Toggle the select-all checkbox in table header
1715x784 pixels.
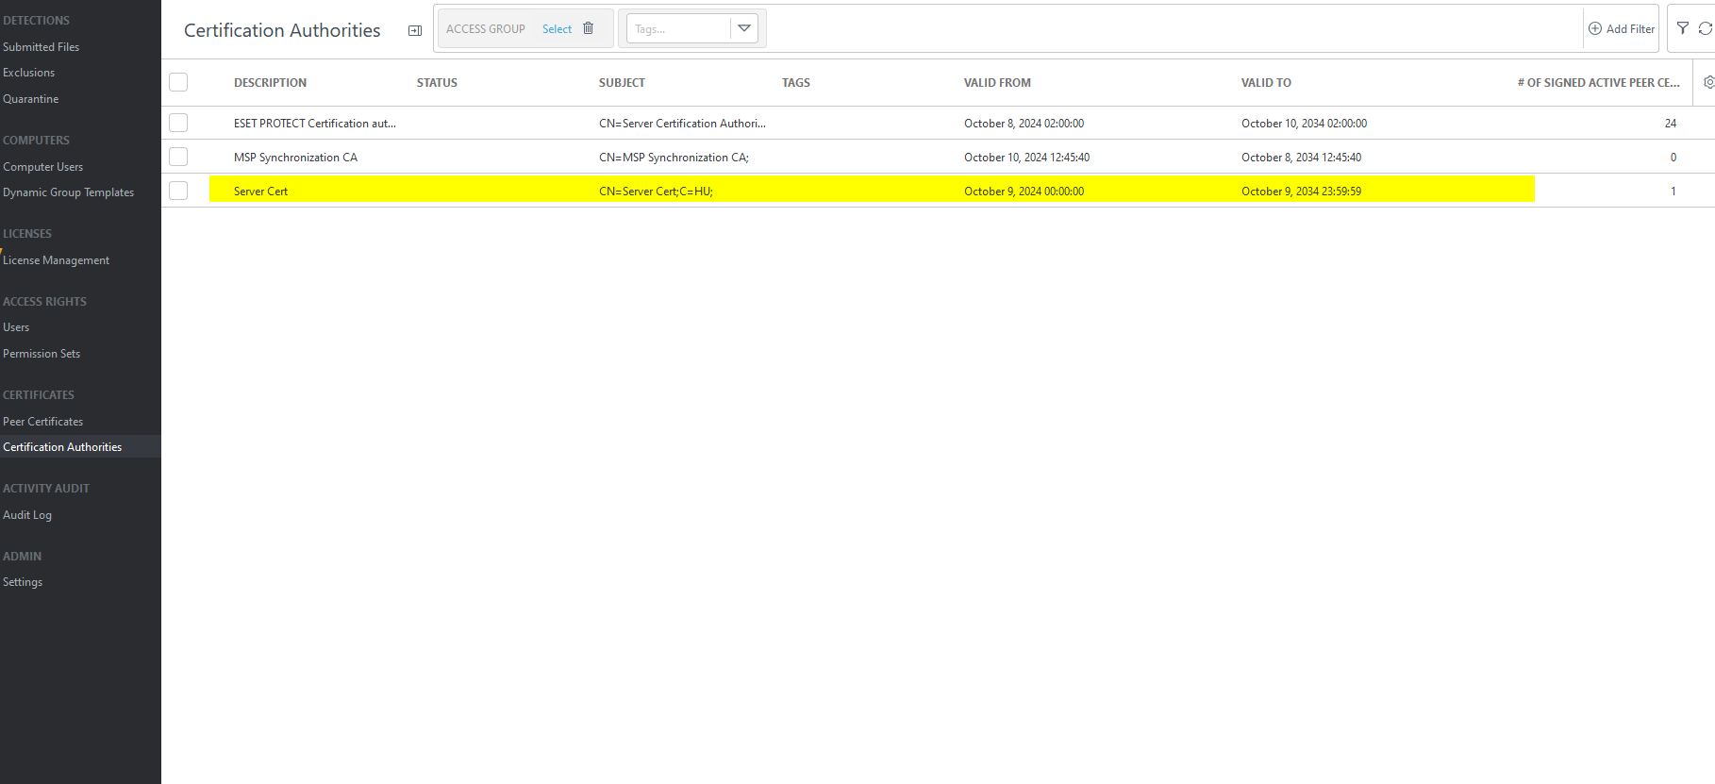tap(178, 82)
